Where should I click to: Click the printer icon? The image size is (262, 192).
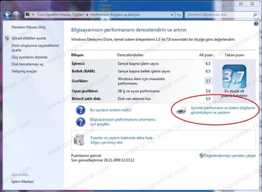(x=181, y=110)
